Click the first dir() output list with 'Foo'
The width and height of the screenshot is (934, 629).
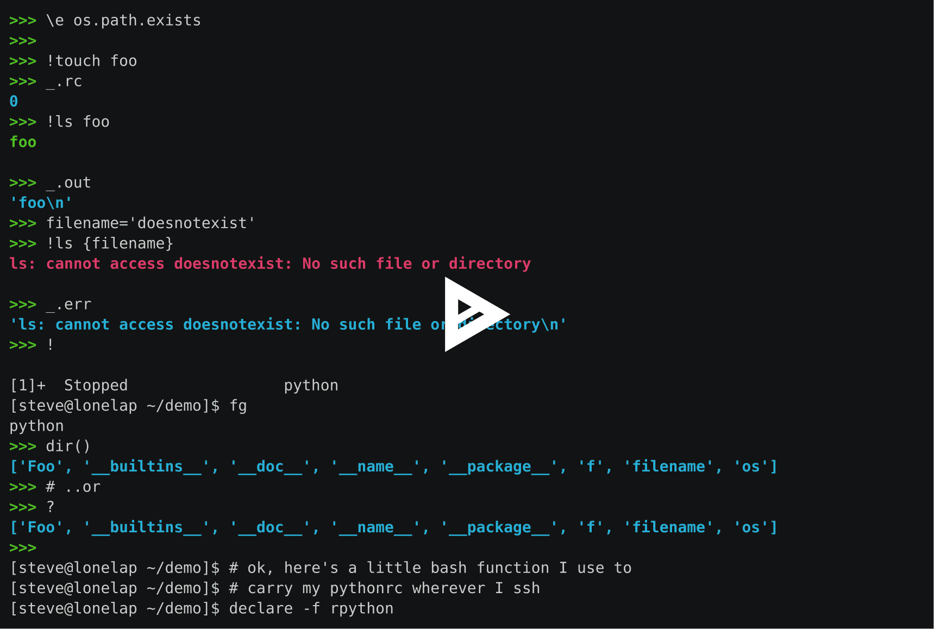394,467
